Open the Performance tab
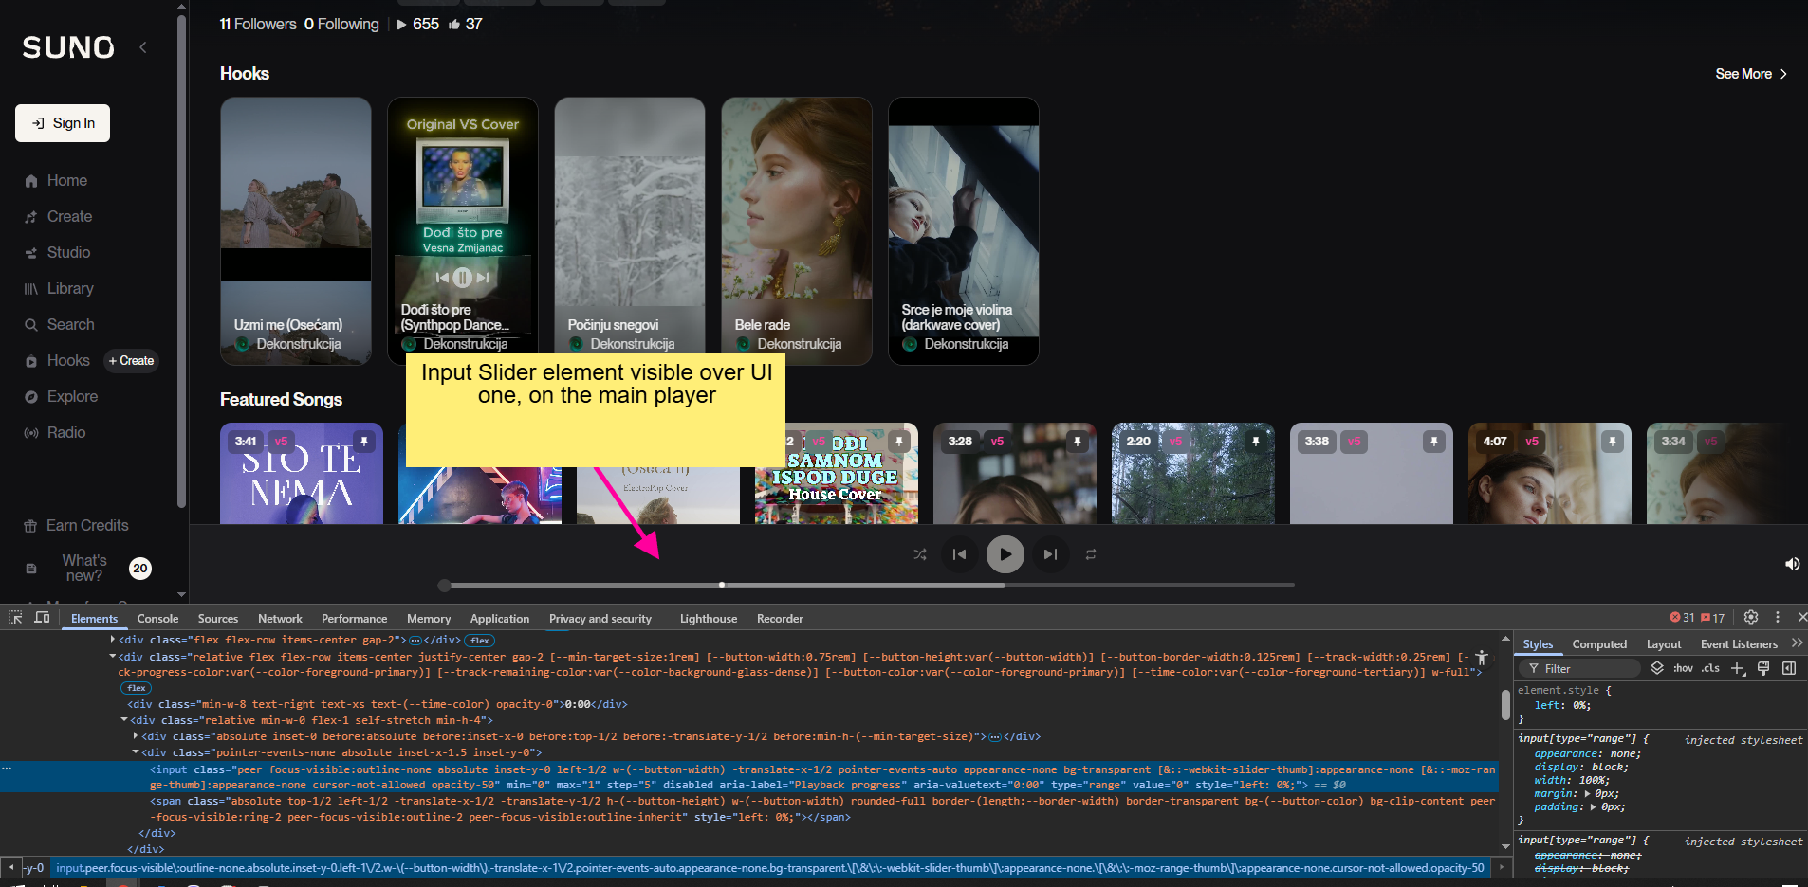The height and width of the screenshot is (887, 1808). (x=354, y=619)
